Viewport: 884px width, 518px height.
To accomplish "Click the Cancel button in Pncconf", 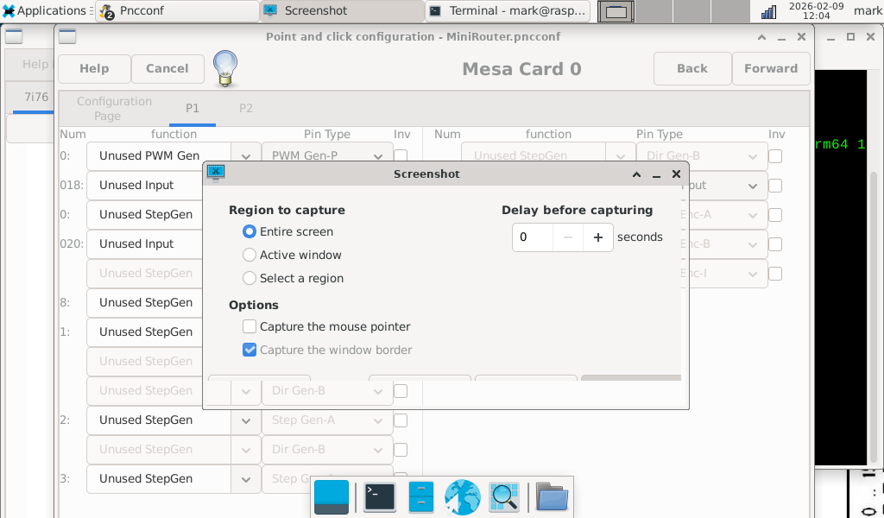I will tap(167, 69).
